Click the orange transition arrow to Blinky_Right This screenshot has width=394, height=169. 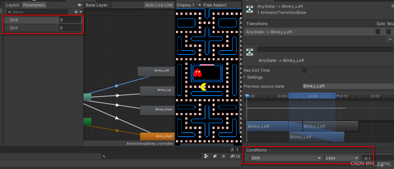[x=117, y=130]
